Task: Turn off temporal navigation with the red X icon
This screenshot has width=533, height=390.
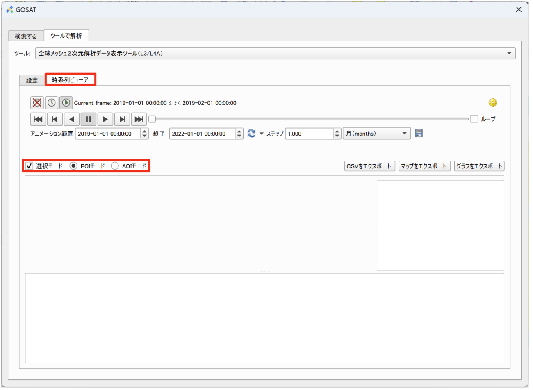Action: click(x=37, y=102)
